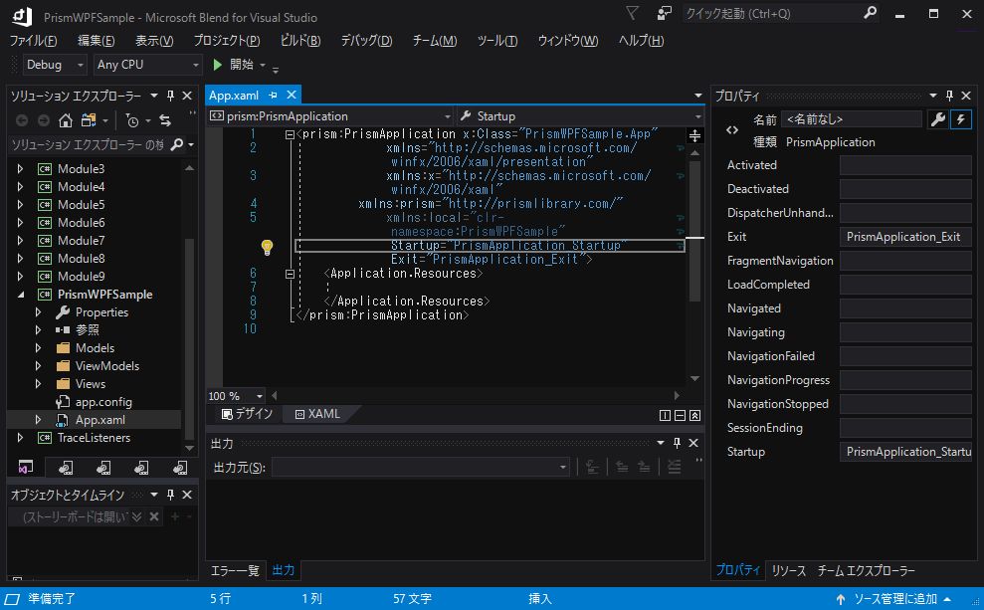Toggle Solution Explorer auto-hide pin

click(x=170, y=96)
